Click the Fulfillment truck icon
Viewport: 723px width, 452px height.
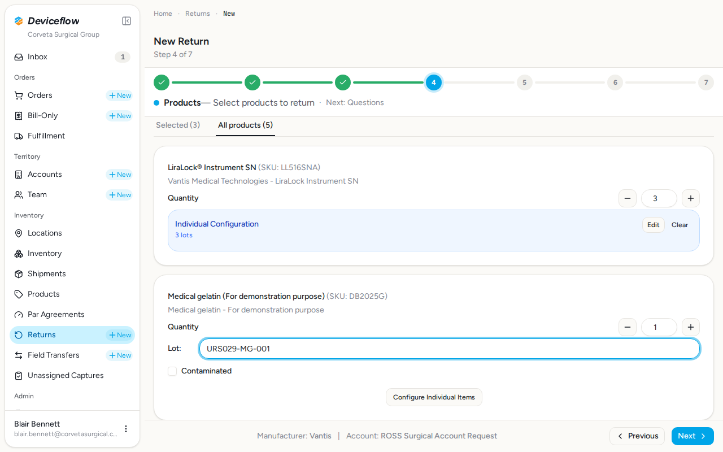[19, 136]
